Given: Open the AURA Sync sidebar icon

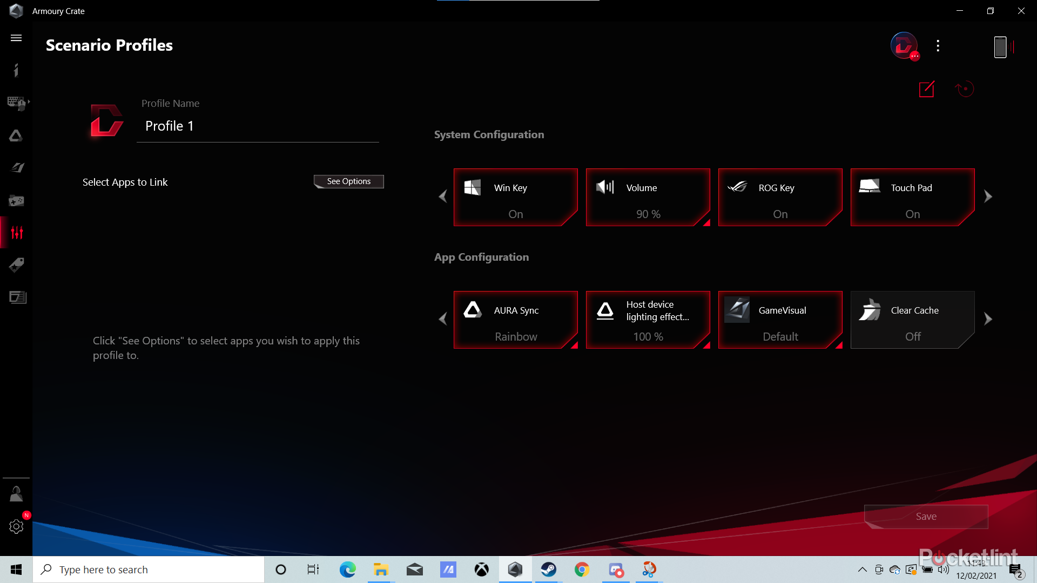Looking at the screenshot, I should (x=16, y=135).
